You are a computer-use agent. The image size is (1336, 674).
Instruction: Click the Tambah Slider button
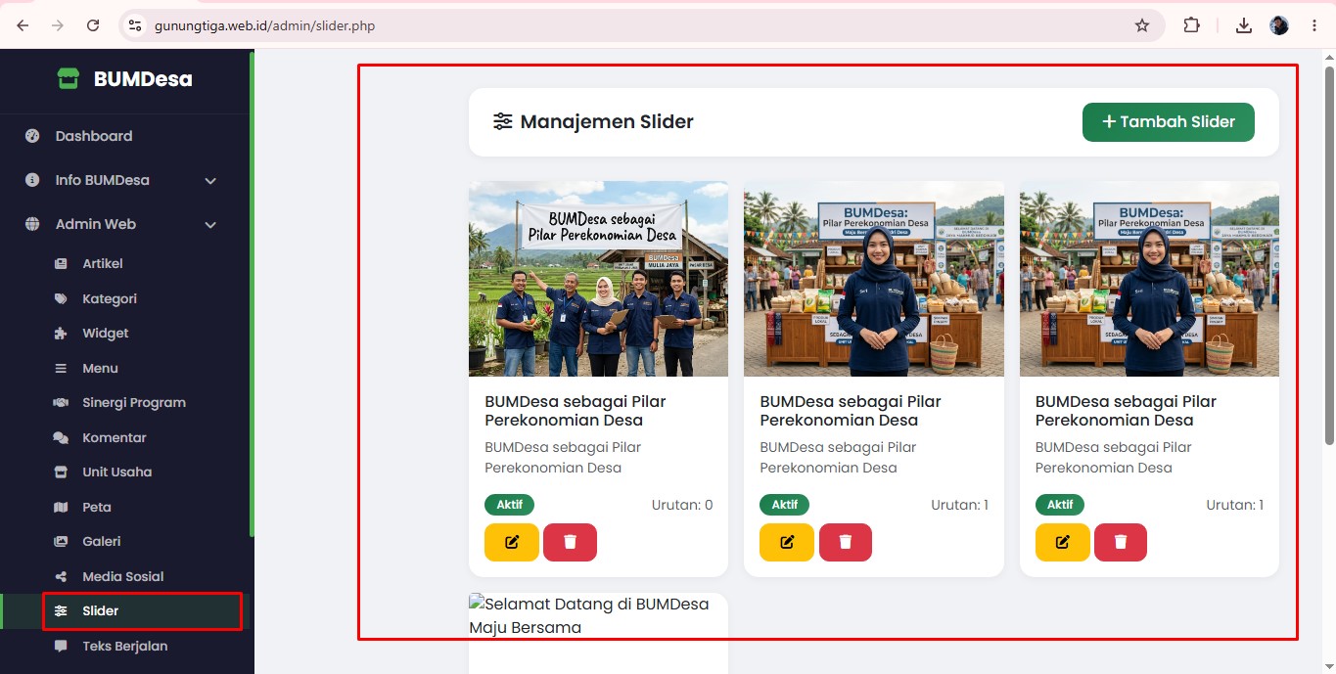pos(1168,122)
